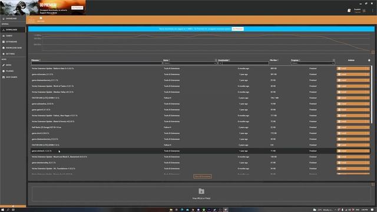
Task: Click the 109 KB size in Mount and Blade II row
Action: tap(273, 157)
